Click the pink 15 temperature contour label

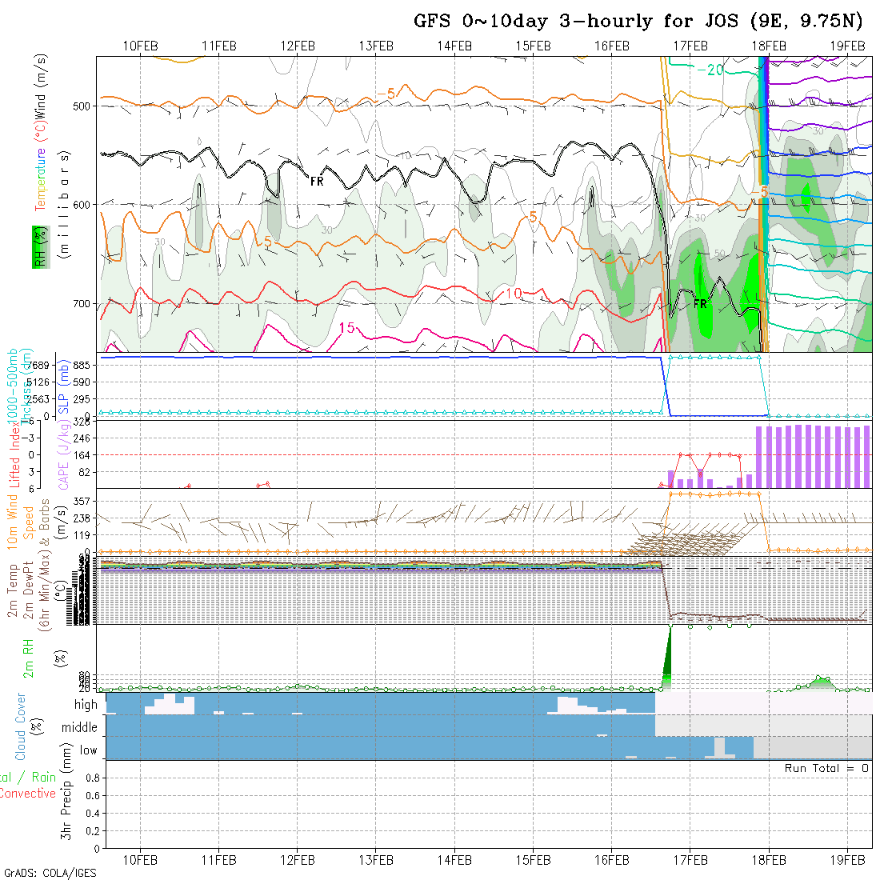pos(347,328)
